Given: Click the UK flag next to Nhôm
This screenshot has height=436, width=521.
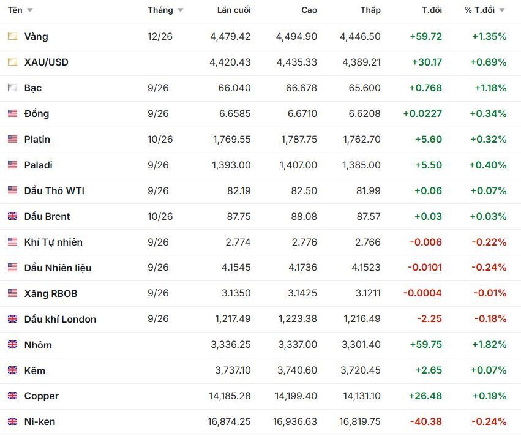Looking at the screenshot, I should tap(13, 345).
